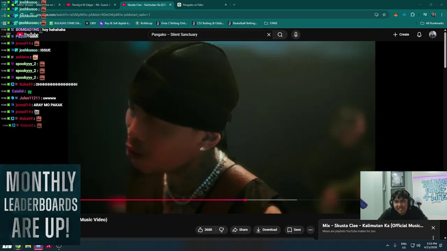447x251 pixels.
Task: Click the Chrome icon in the taskbar
Action: pyautogui.click(x=18, y=246)
